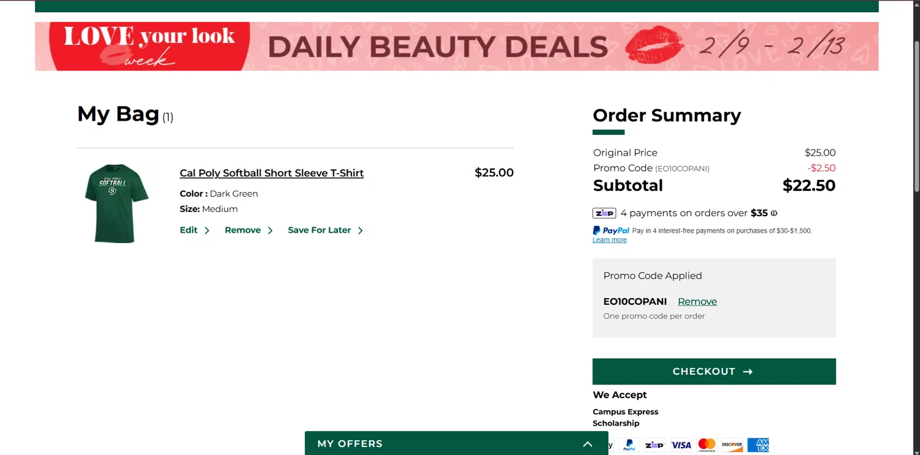Click the info icon next to $35
920x455 pixels.
(774, 213)
